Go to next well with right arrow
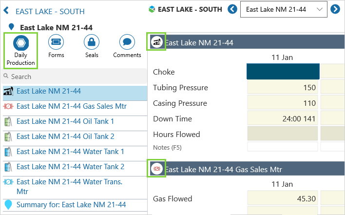Screen dimensions: 345x215 point(335,9)
